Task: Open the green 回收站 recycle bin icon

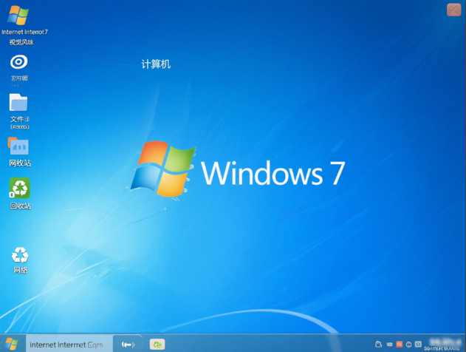Action: [x=20, y=188]
